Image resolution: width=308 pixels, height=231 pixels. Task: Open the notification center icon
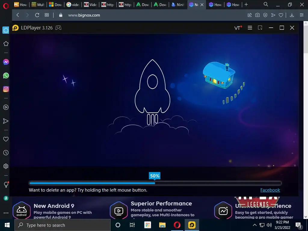(x=299, y=225)
